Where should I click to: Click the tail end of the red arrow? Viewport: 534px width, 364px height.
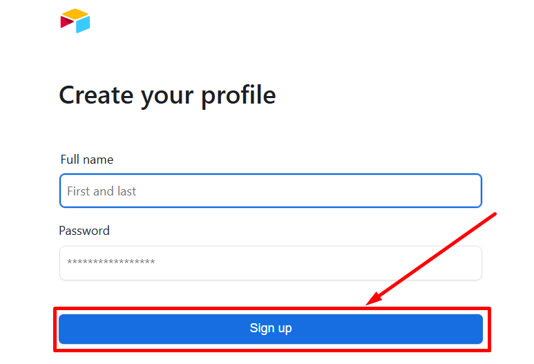coord(494,215)
